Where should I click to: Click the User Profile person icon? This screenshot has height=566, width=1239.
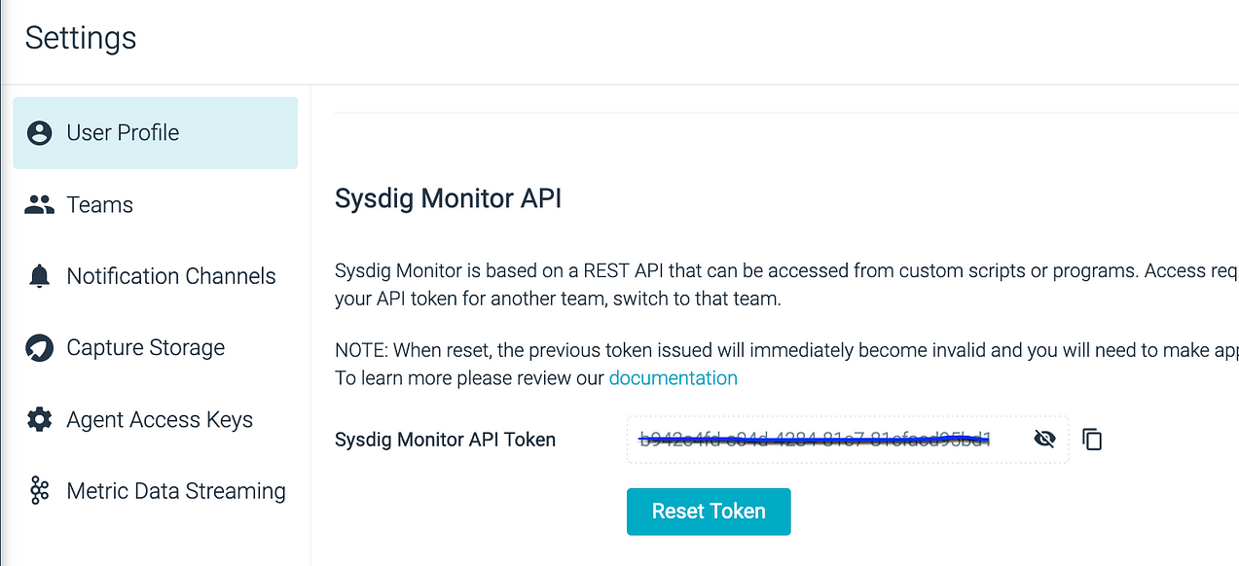(x=40, y=133)
